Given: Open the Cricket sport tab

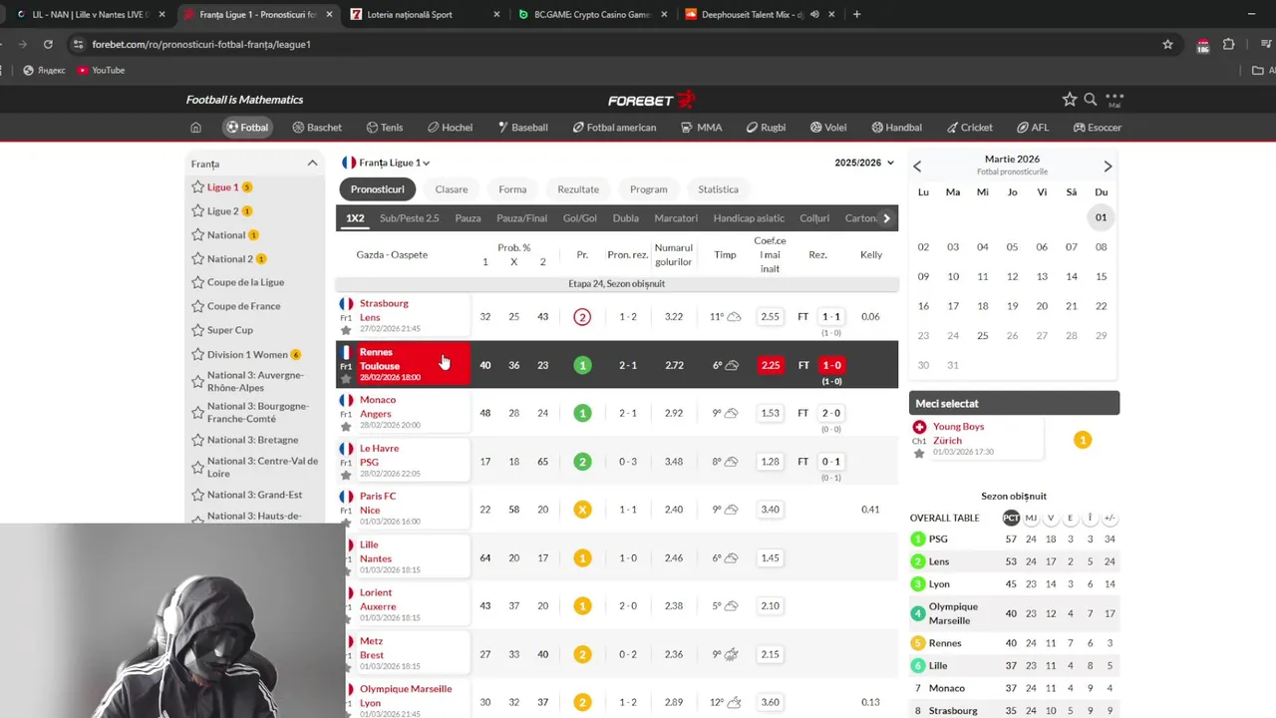Looking at the screenshot, I should (969, 128).
